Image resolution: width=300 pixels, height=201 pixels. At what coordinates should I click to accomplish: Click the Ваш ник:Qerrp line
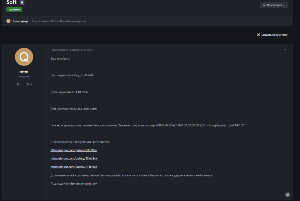pos(60,59)
